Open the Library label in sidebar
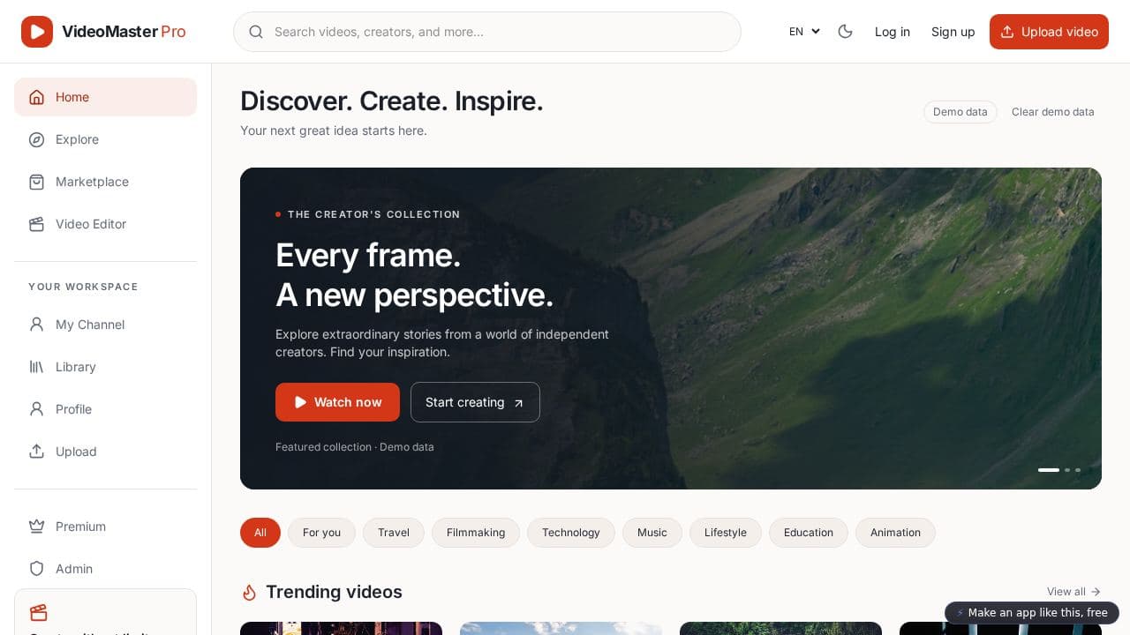The width and height of the screenshot is (1130, 635). coord(75,367)
